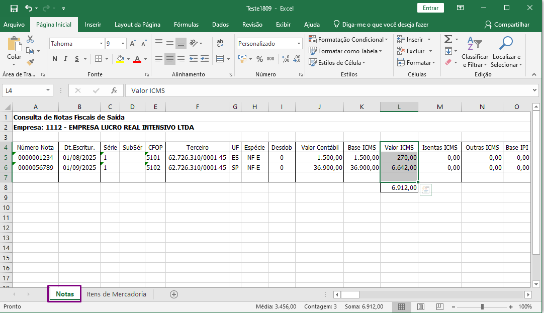This screenshot has width=544, height=313.
Task: Expand the Tahoma font name dropdown
Action: click(x=101, y=44)
